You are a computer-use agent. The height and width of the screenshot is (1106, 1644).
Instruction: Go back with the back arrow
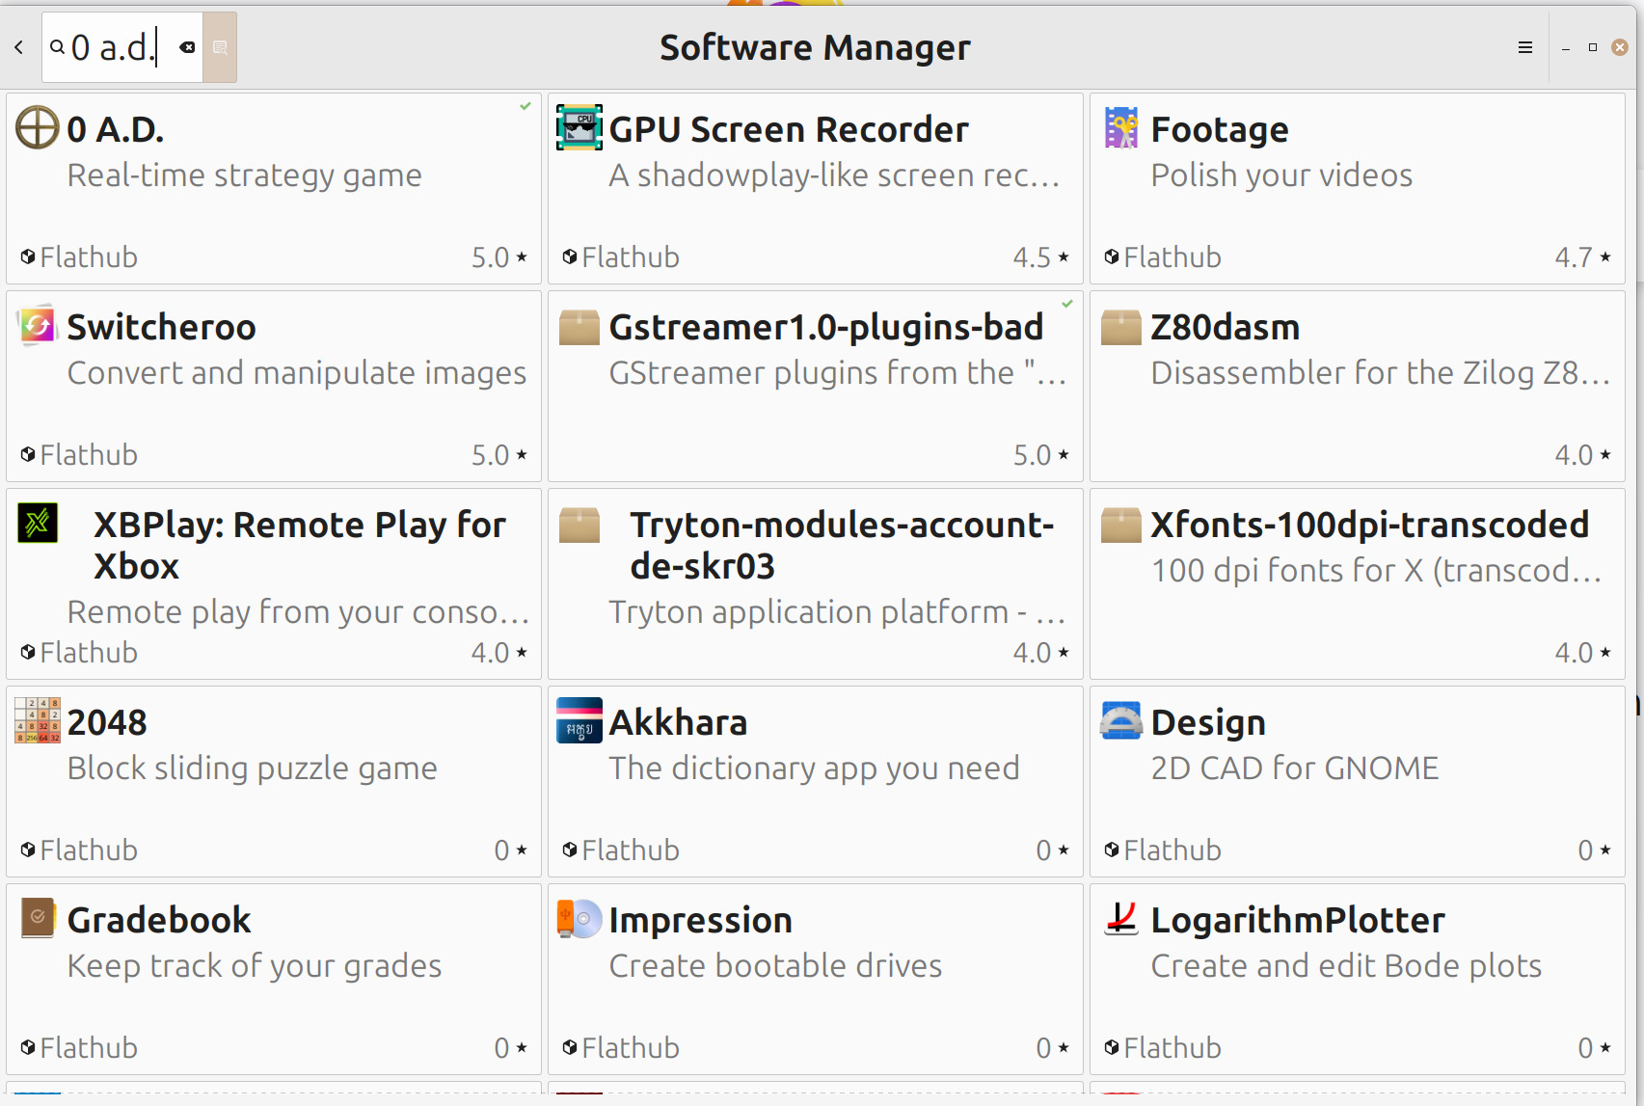(18, 47)
